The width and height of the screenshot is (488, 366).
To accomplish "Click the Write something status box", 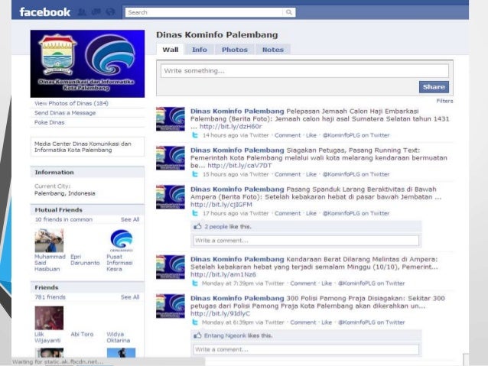I will click(304, 71).
